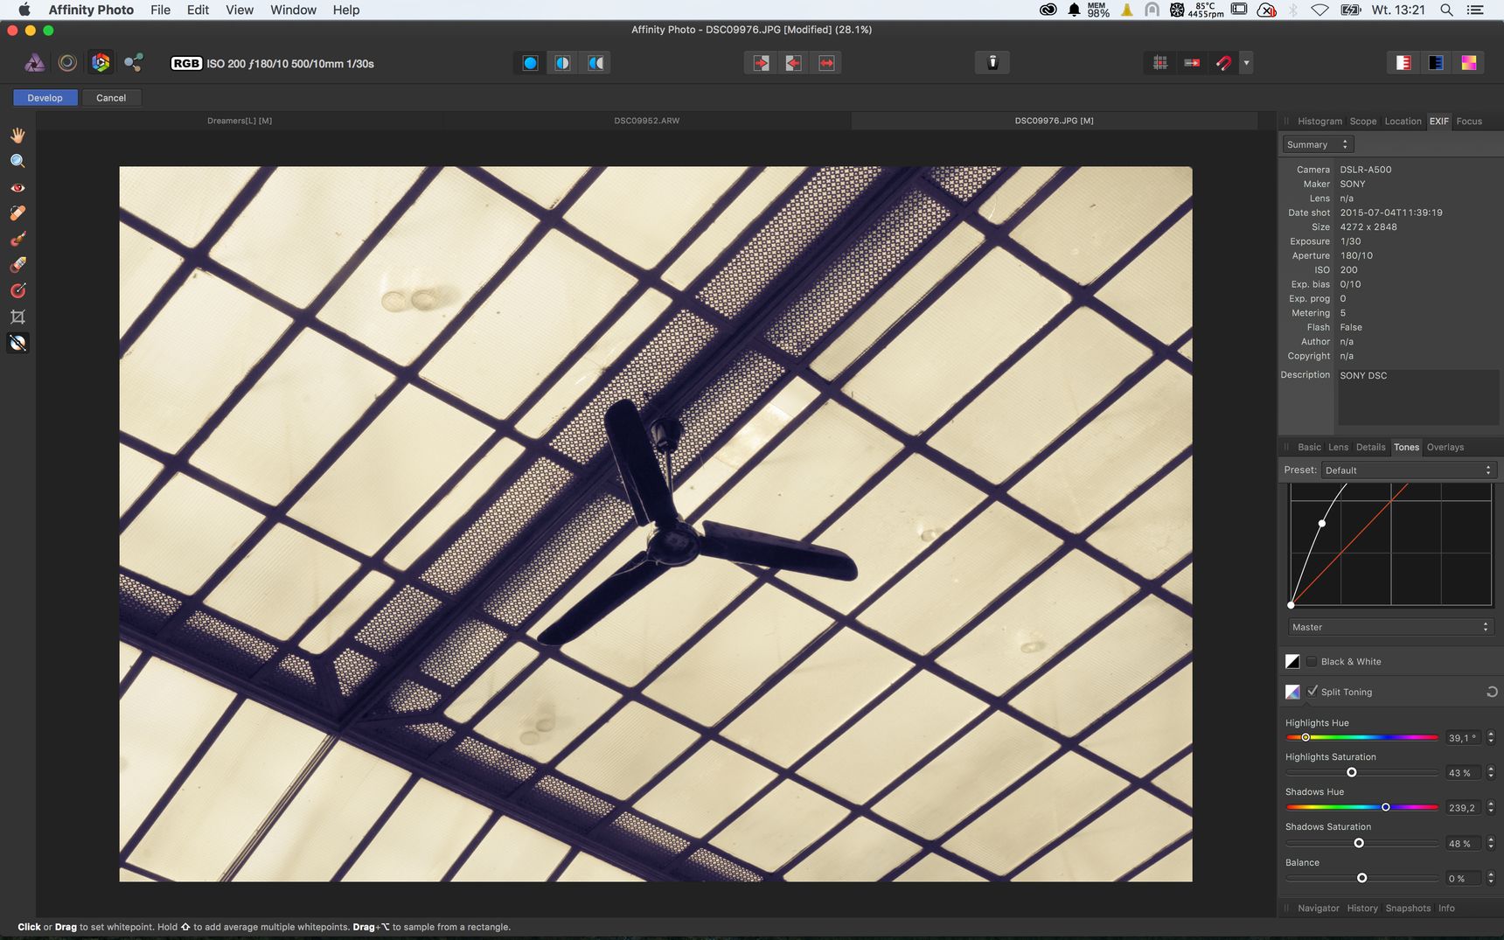This screenshot has height=940, width=1504.
Task: Click the red arrow toolbar icon next to grid
Action: [x=1192, y=63]
